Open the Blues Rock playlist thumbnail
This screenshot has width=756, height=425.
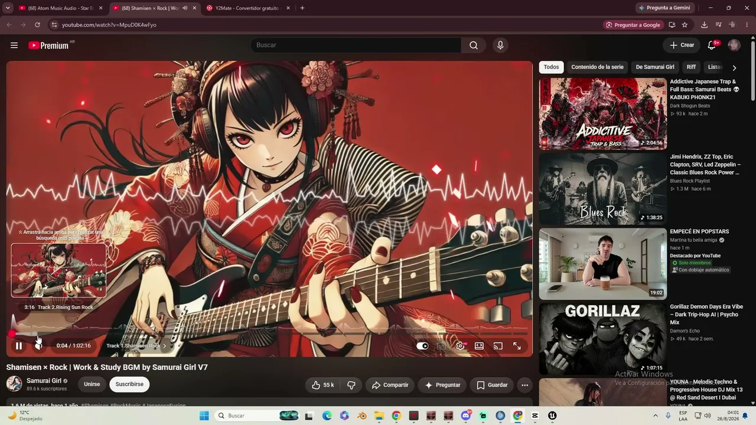tap(603, 189)
